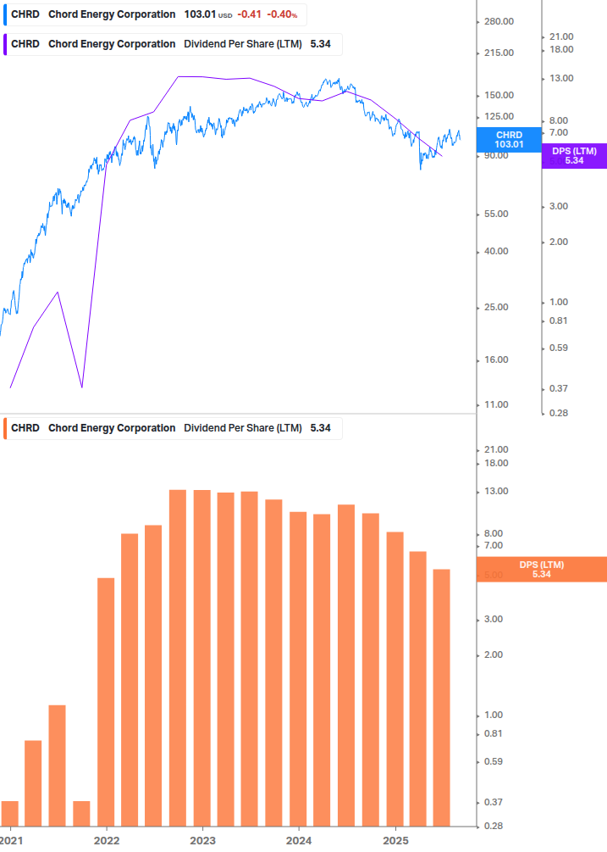Click the orange Dividend Per Share legend color marker
Viewport: 607px width, 852px height.
[x=5, y=428]
